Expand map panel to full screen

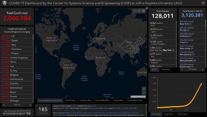click(x=147, y=8)
